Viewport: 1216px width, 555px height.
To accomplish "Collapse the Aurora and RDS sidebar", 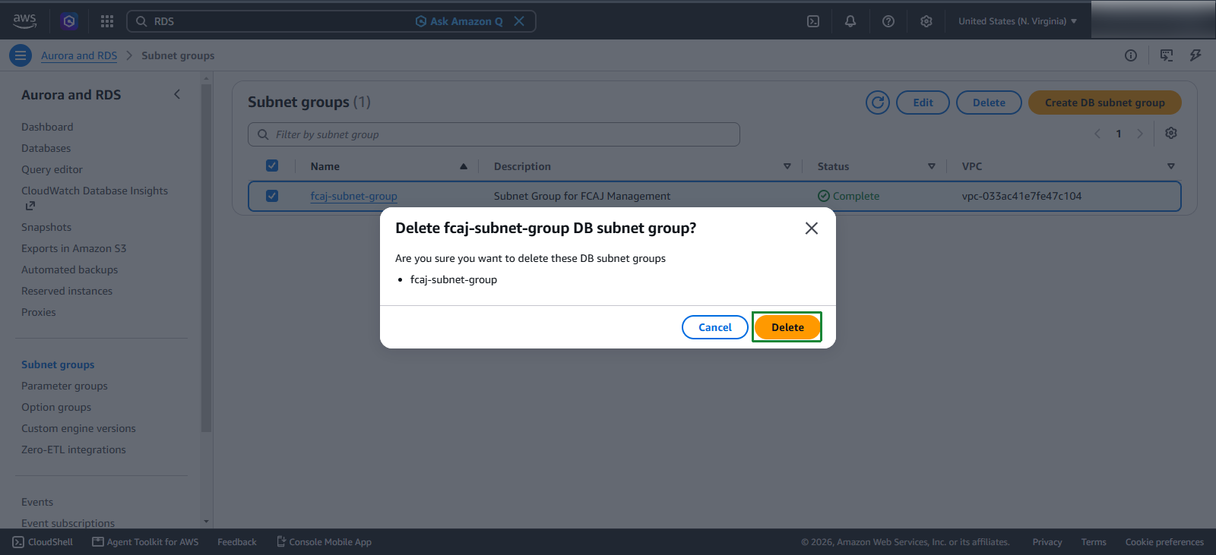I will click(x=177, y=94).
